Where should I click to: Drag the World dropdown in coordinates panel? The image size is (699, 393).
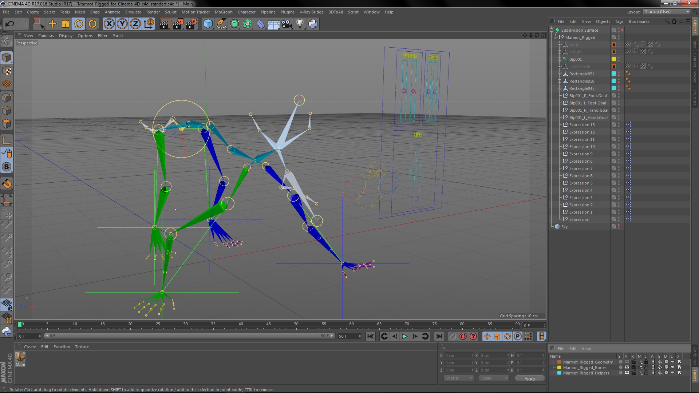coord(458,378)
